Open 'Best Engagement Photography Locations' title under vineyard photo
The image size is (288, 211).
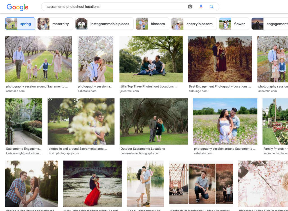coord(220,86)
